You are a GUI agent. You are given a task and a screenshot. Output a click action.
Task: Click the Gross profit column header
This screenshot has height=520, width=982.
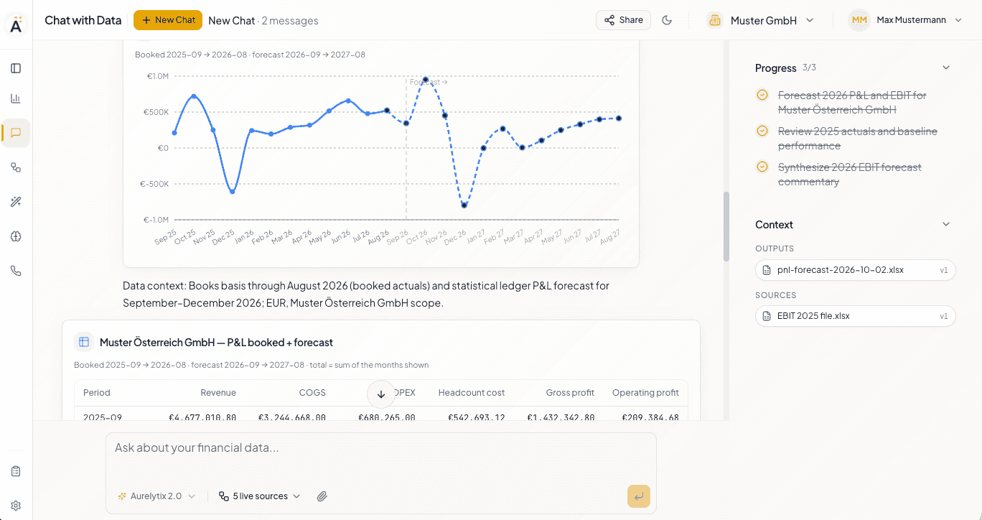570,393
